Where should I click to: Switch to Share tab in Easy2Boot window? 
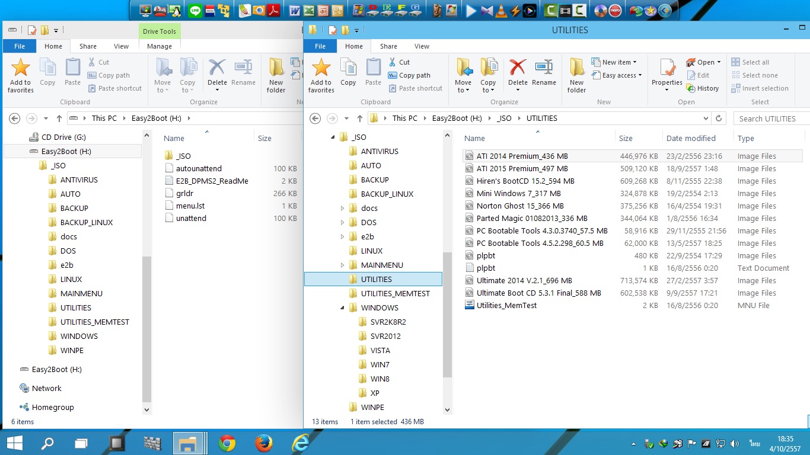point(88,46)
